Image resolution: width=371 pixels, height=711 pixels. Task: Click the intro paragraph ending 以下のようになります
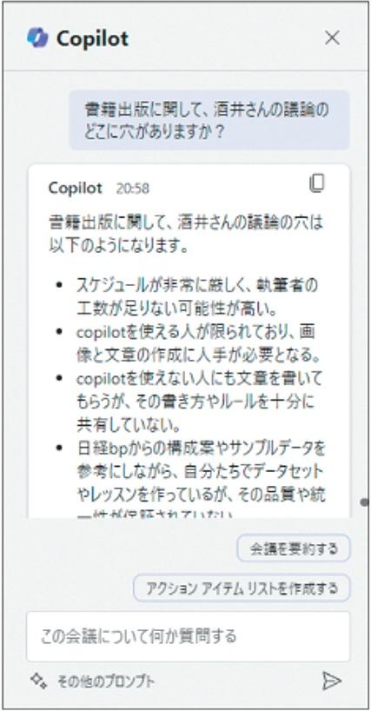(x=187, y=235)
